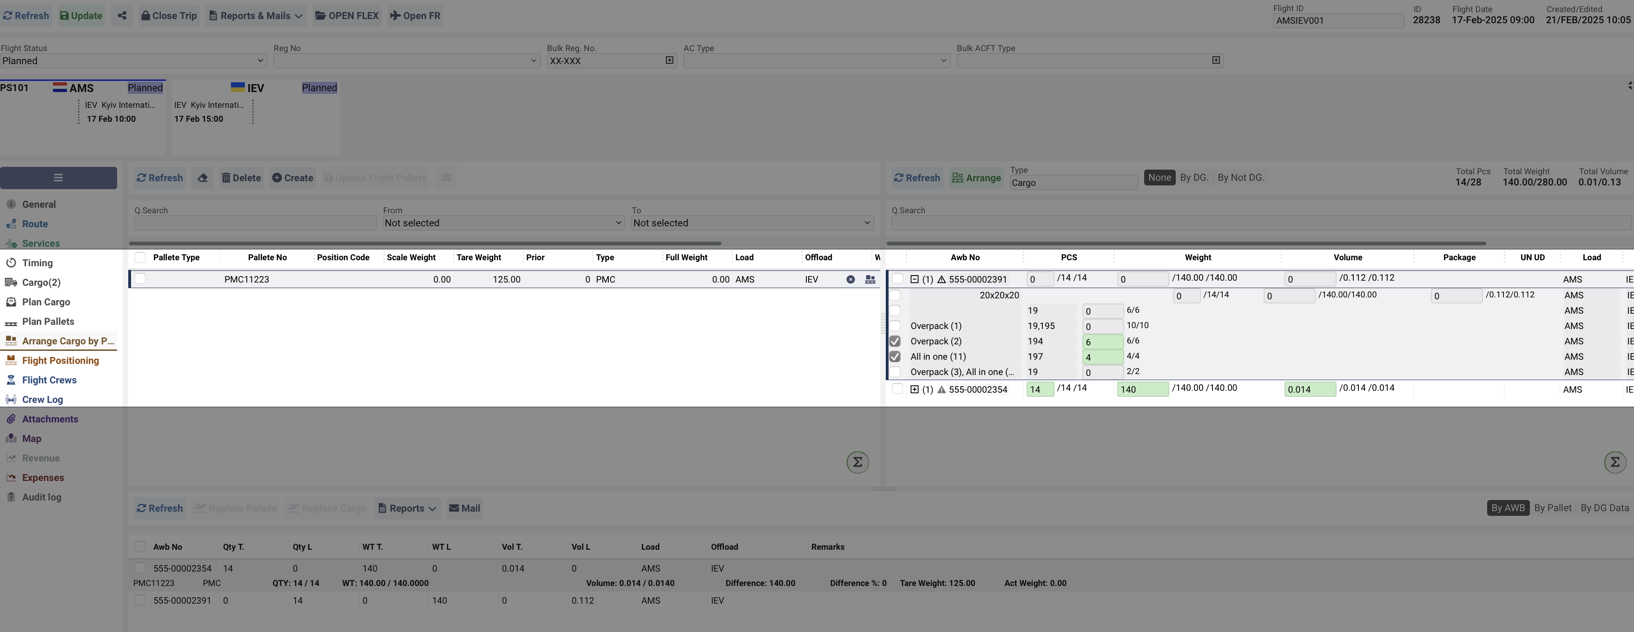The image size is (1634, 632).
Task: Uncheck the All in one (11) checkbox
Action: 895,356
